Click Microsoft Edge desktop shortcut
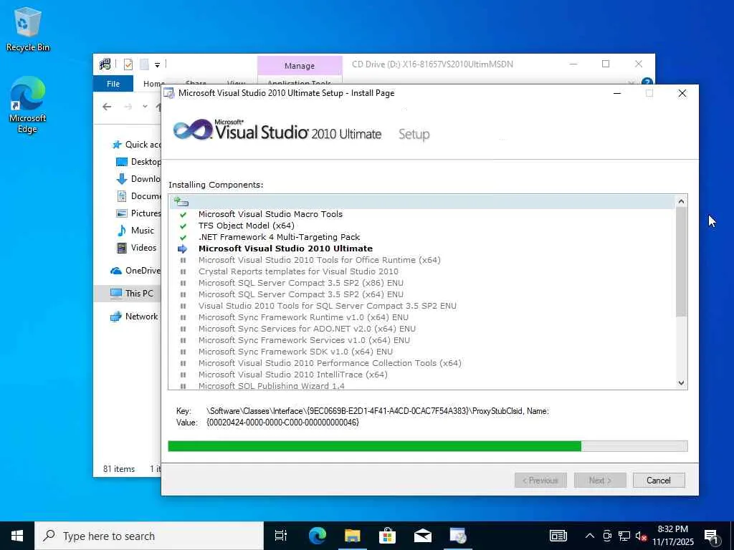Image resolution: width=734 pixels, height=550 pixels. pos(28,105)
